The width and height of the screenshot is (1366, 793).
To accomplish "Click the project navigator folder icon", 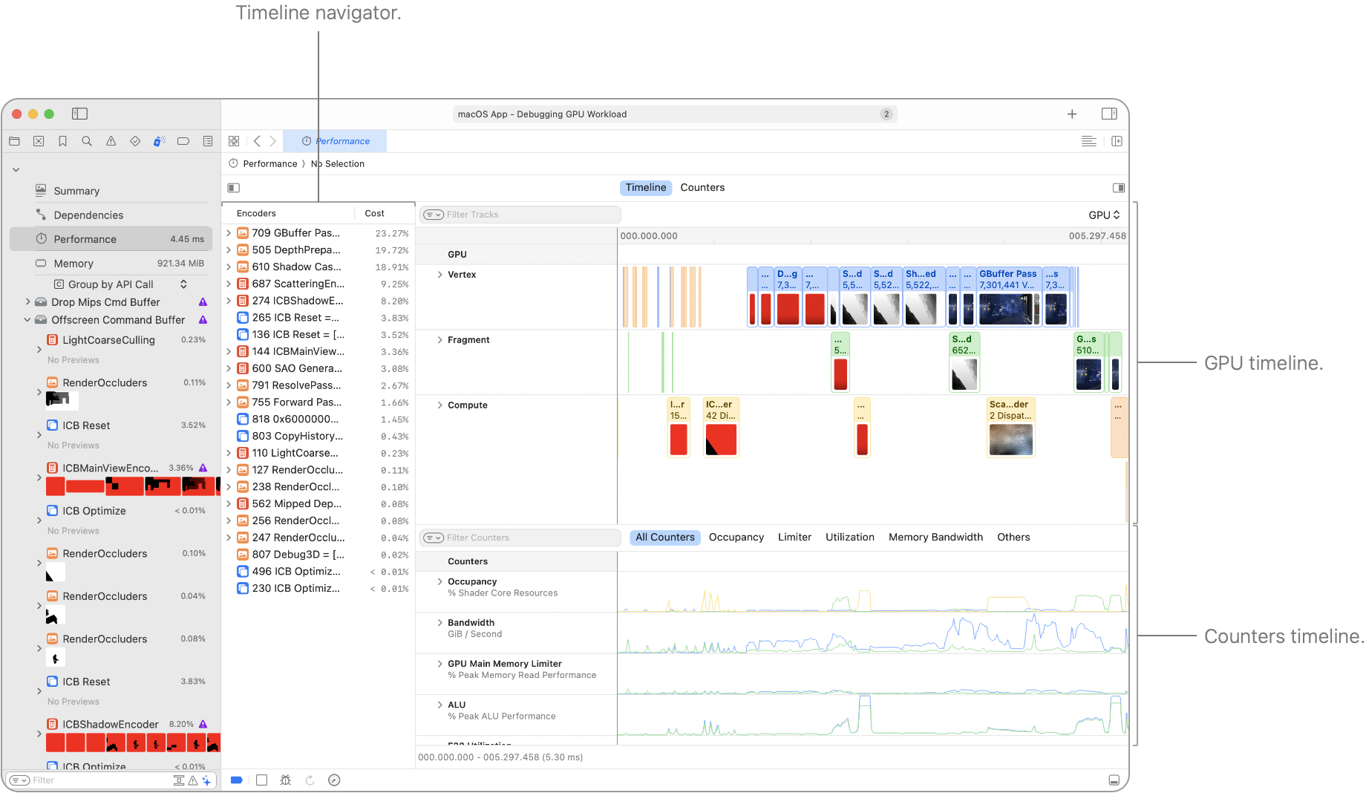I will click(x=14, y=141).
